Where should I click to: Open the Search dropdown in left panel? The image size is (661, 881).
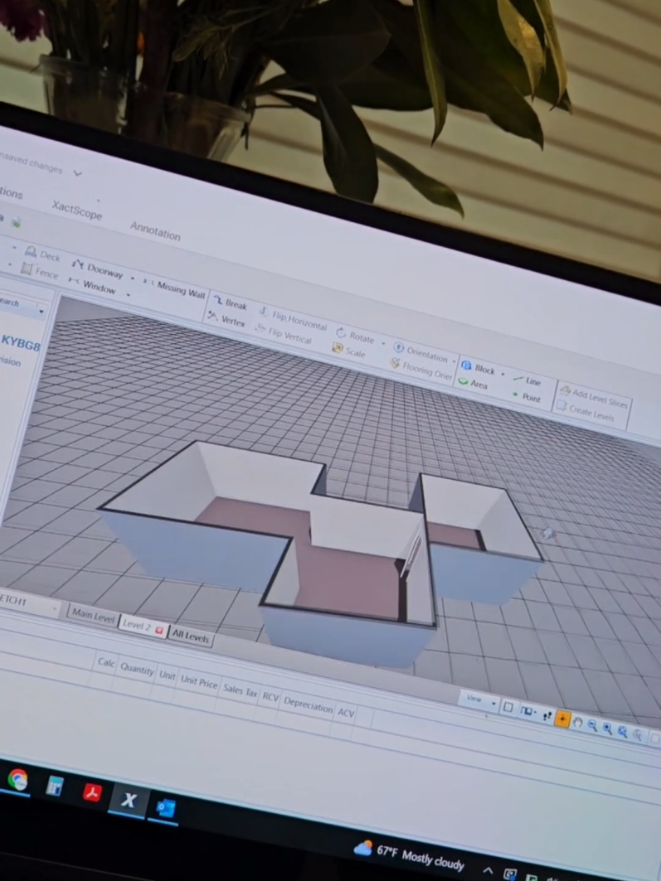point(41,310)
